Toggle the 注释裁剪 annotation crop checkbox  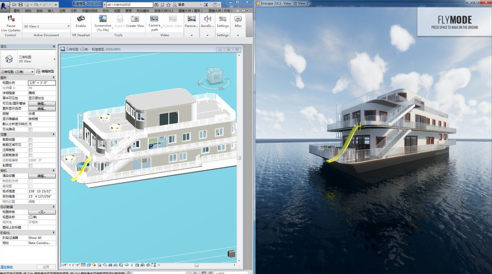click(x=31, y=150)
